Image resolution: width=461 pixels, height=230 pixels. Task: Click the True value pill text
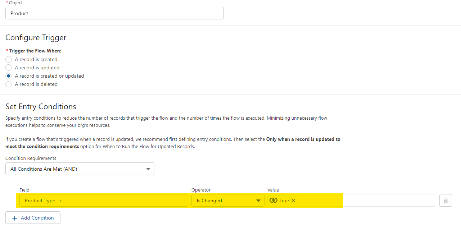pyautogui.click(x=284, y=201)
